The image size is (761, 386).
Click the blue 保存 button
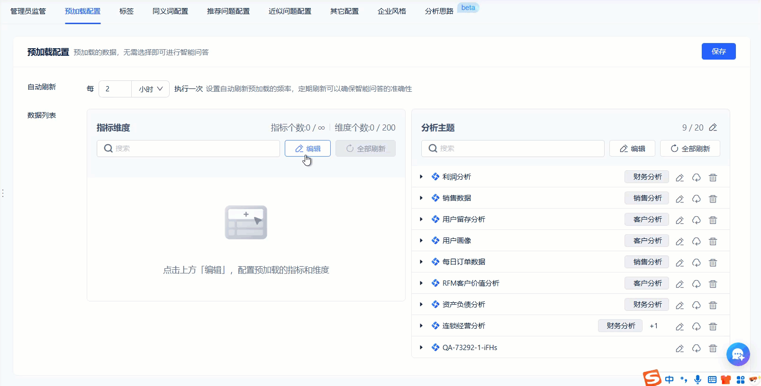click(x=718, y=51)
